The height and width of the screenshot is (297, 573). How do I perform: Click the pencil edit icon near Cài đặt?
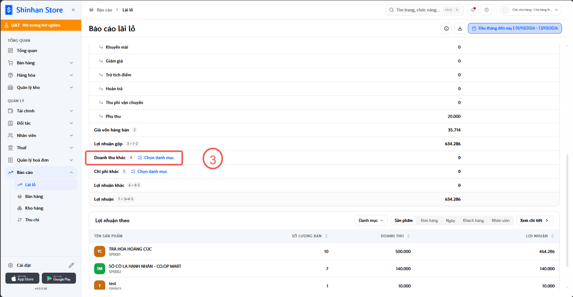point(71,265)
